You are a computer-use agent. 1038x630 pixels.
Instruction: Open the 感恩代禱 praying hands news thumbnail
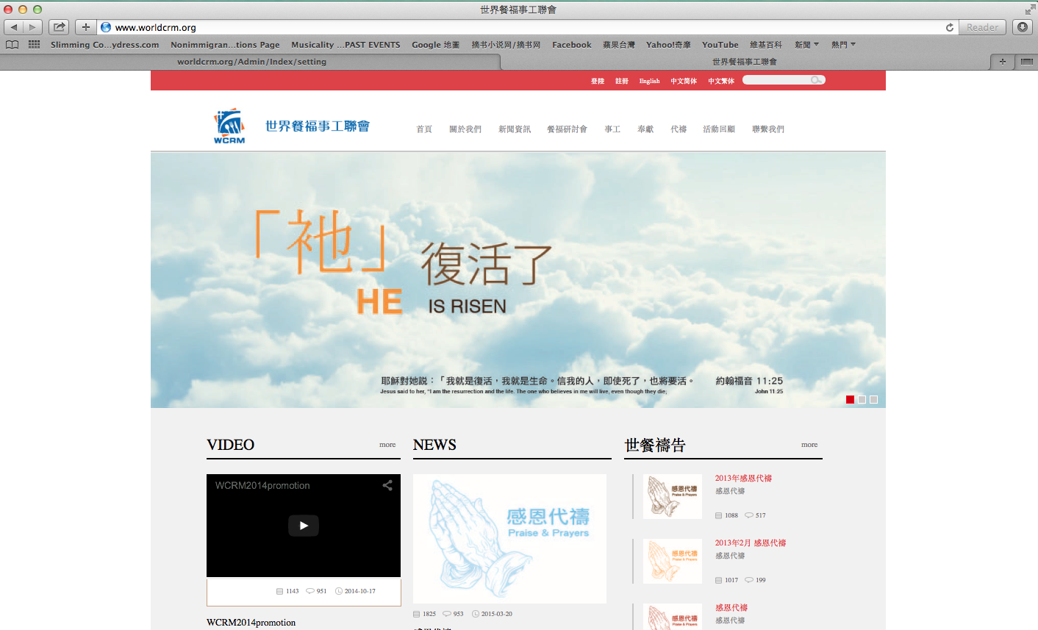(509, 538)
